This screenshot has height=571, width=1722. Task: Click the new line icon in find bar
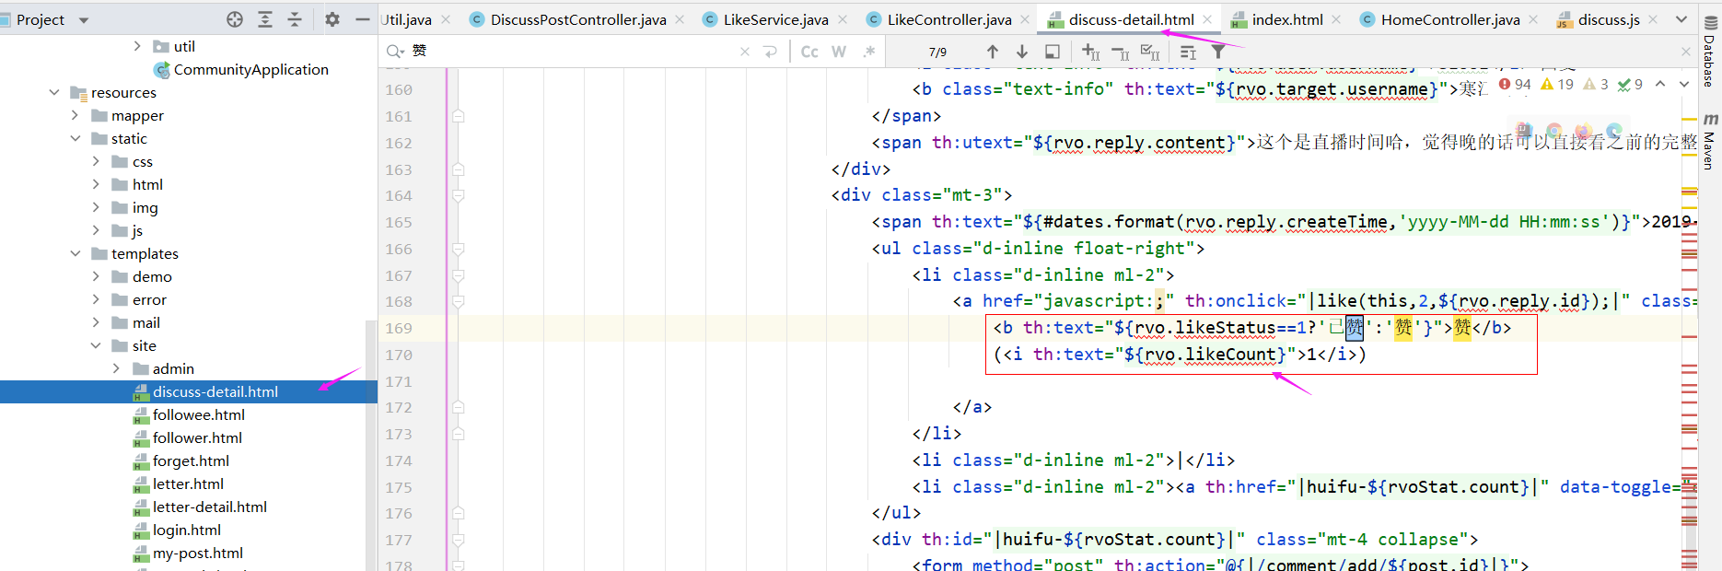(x=771, y=52)
